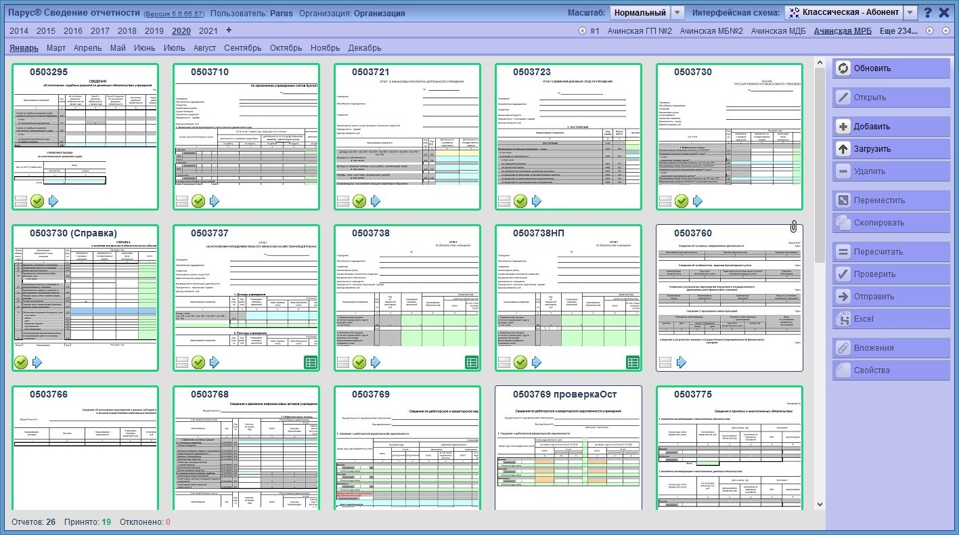Select the 0503768 report thumbnail
Image resolution: width=959 pixels, height=535 pixels.
click(x=246, y=448)
